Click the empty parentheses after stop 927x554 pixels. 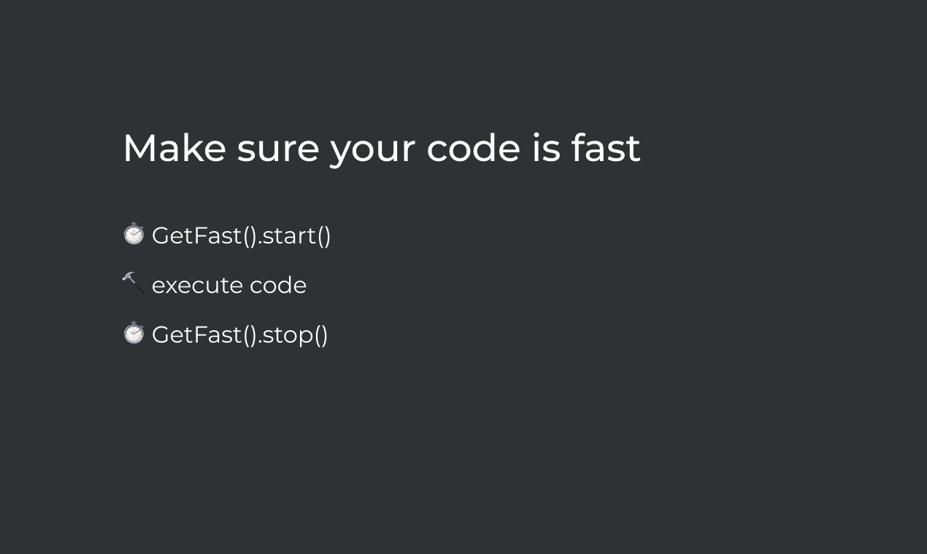click(x=322, y=335)
